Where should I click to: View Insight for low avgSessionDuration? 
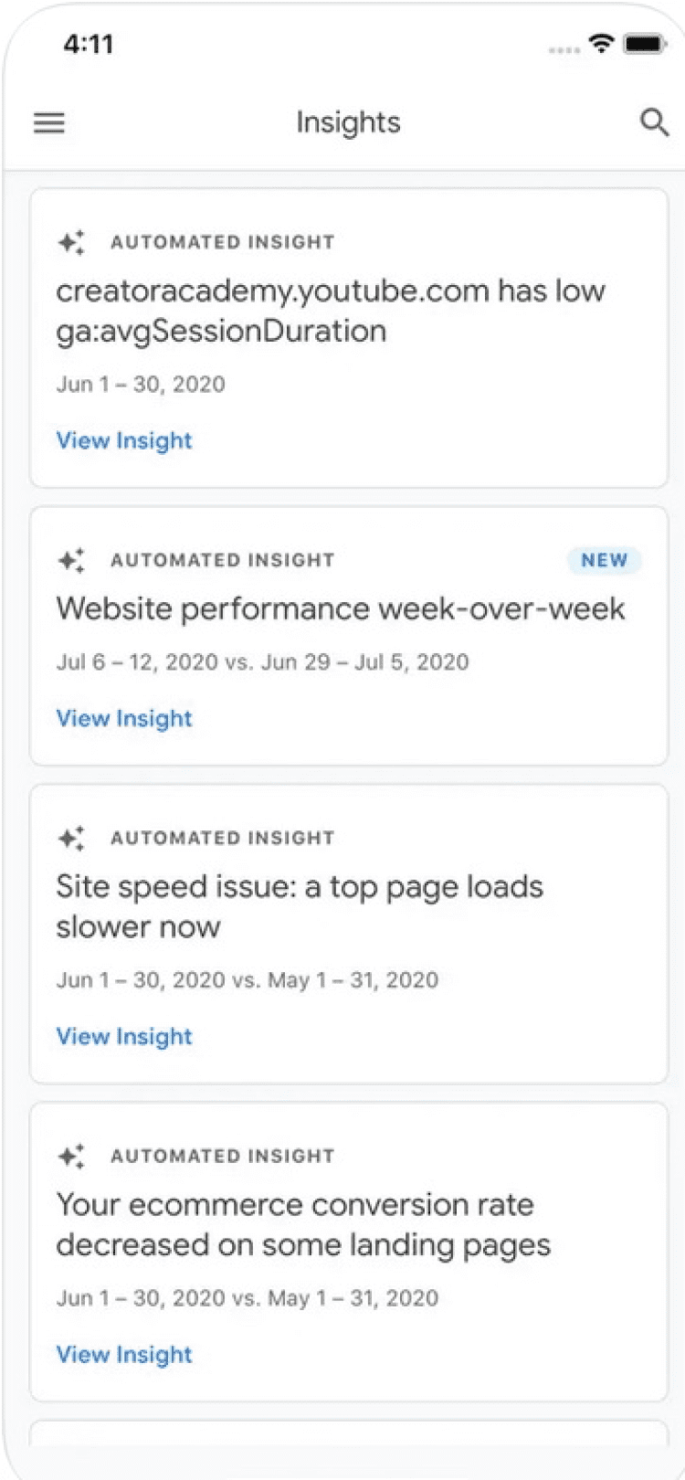pos(124,440)
